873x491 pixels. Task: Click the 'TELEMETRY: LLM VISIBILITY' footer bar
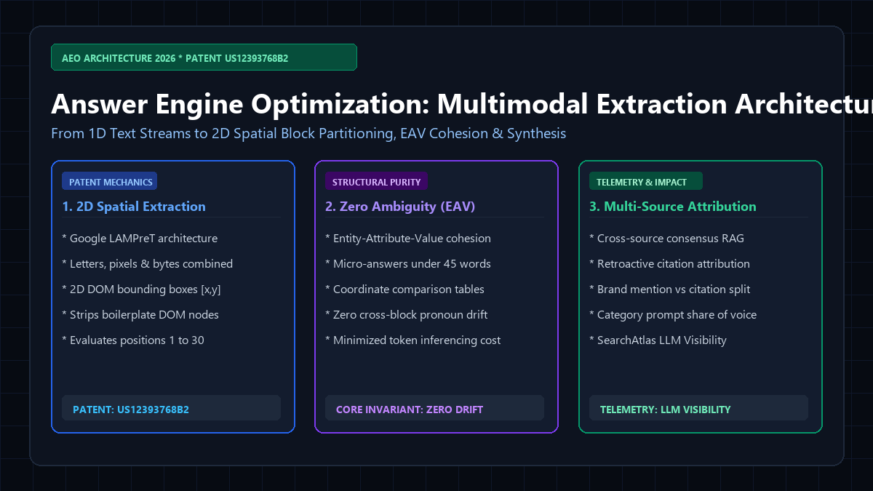pyautogui.click(x=698, y=408)
